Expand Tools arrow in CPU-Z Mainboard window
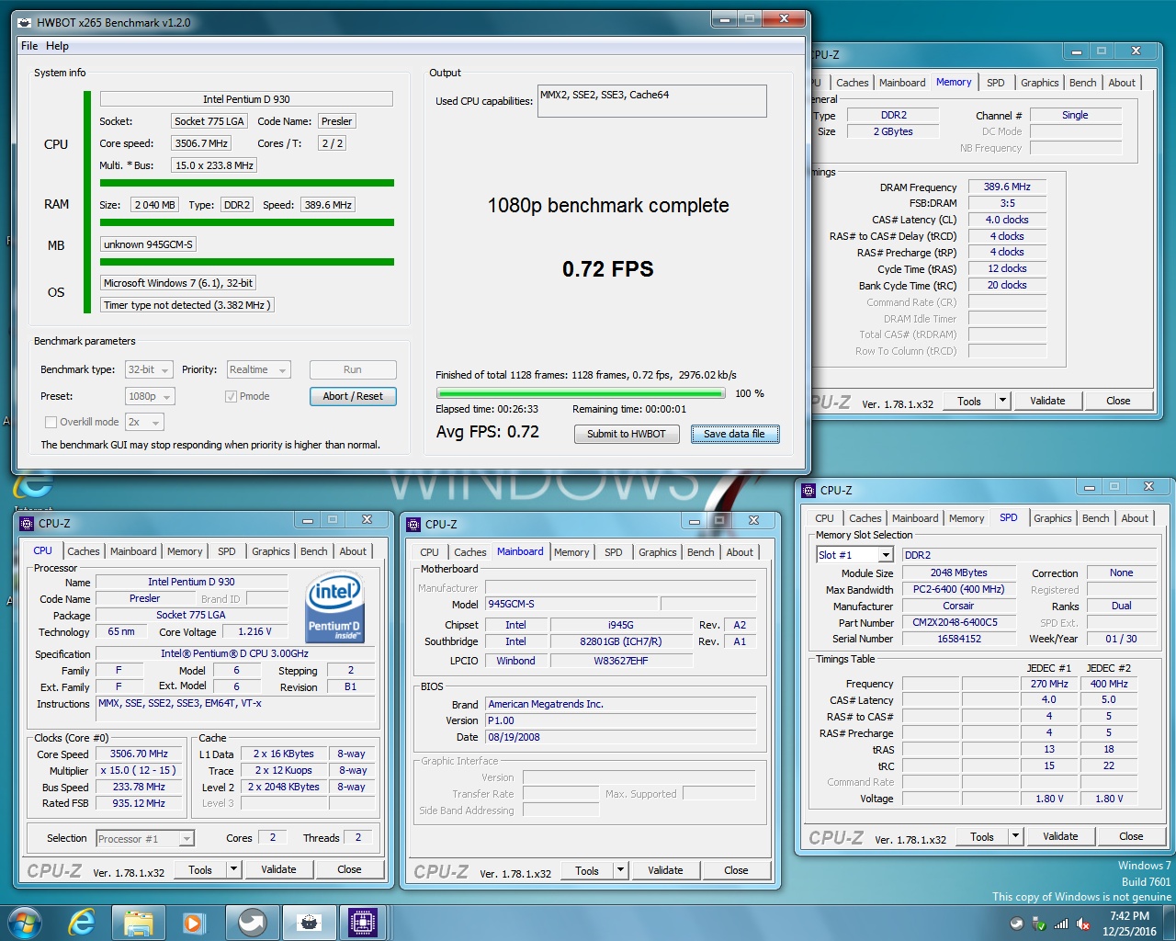 pos(620,870)
